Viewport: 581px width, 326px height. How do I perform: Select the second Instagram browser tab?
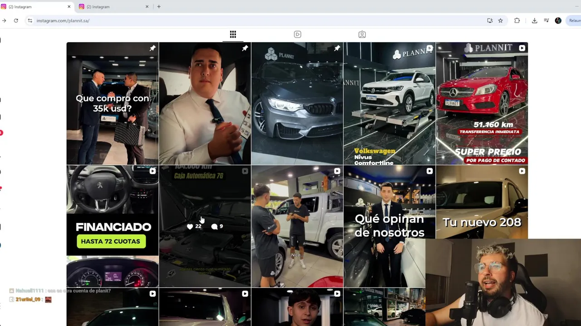[x=113, y=7]
